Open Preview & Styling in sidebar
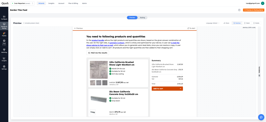Screen dimensions: 266x122 pyautogui.click(x=4, y=26)
